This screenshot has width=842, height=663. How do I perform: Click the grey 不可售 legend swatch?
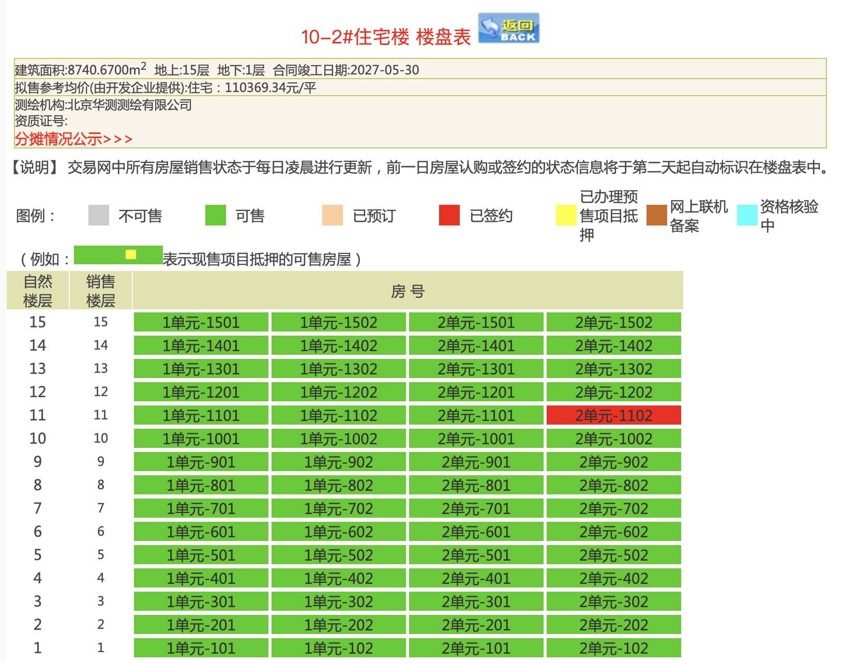pos(99,215)
